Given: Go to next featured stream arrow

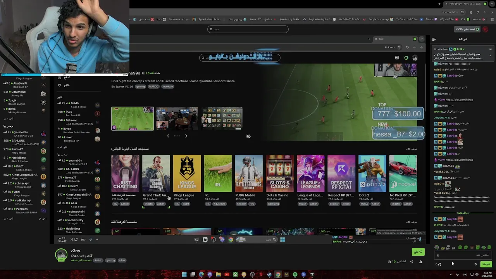Looking at the screenshot, I should (186, 136).
